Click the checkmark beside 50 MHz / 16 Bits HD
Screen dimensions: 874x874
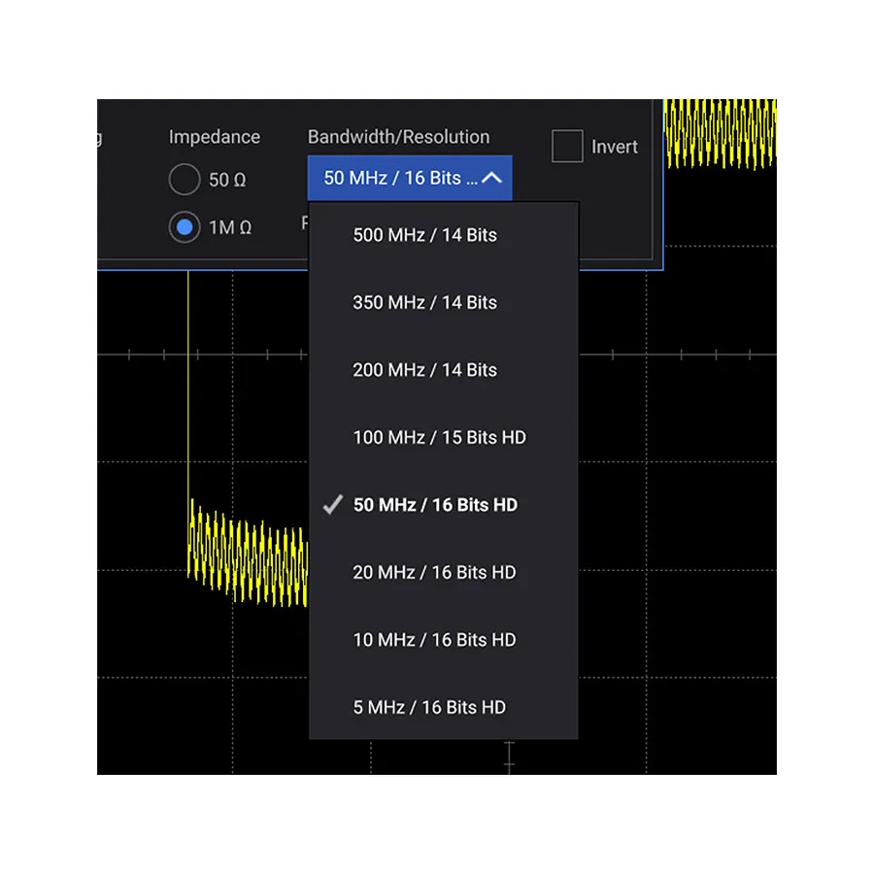click(332, 504)
